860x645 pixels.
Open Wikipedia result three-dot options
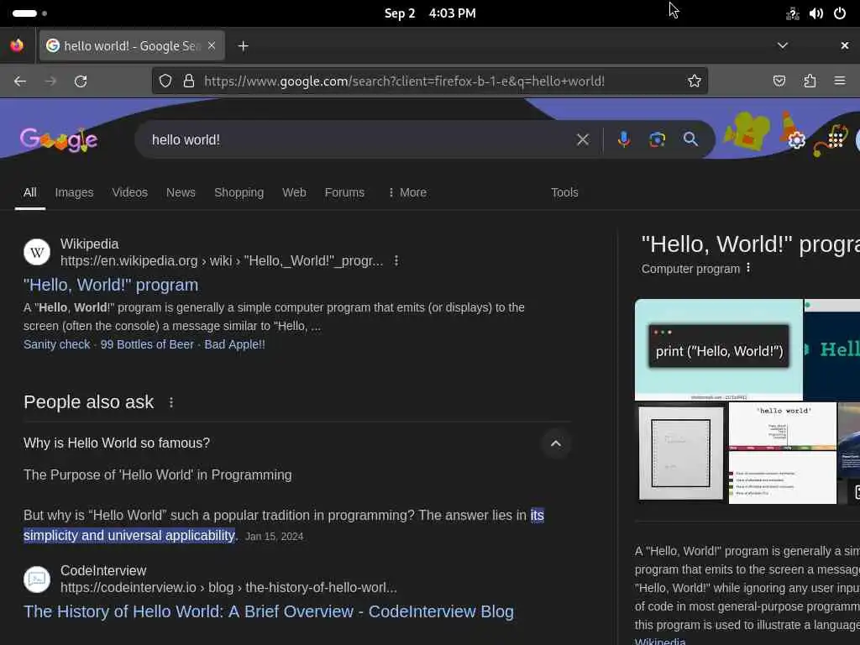coord(396,261)
